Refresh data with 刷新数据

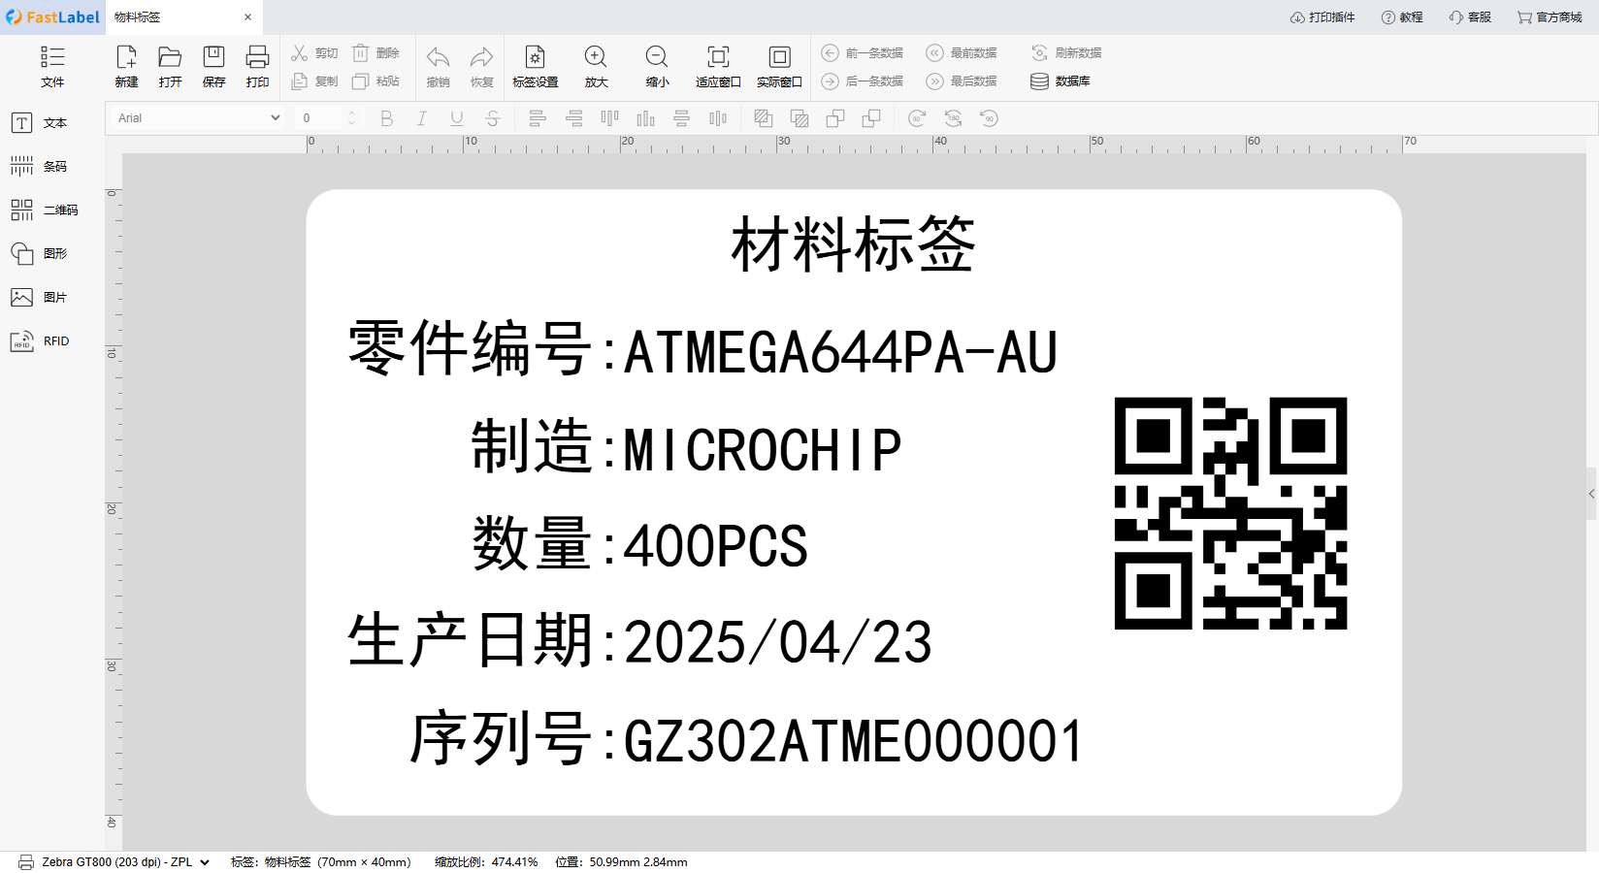(x=1066, y=53)
